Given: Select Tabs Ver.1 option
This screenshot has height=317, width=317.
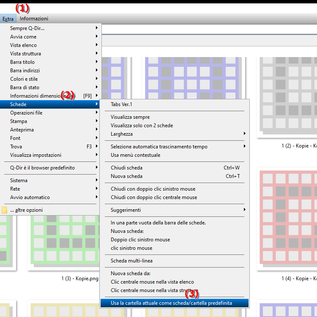Looking at the screenshot, I should 175,104.
